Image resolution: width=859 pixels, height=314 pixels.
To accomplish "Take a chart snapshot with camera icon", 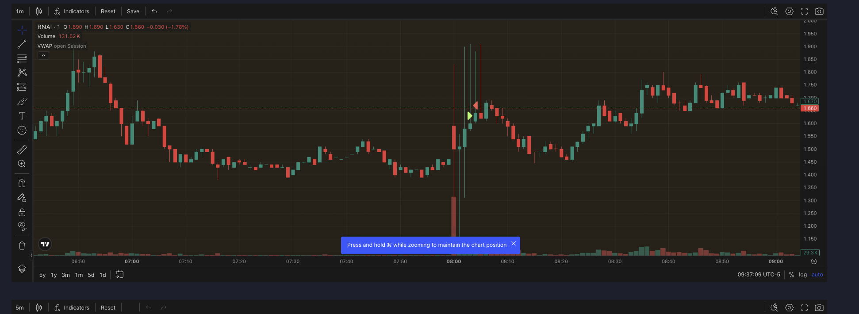I will pyautogui.click(x=819, y=11).
